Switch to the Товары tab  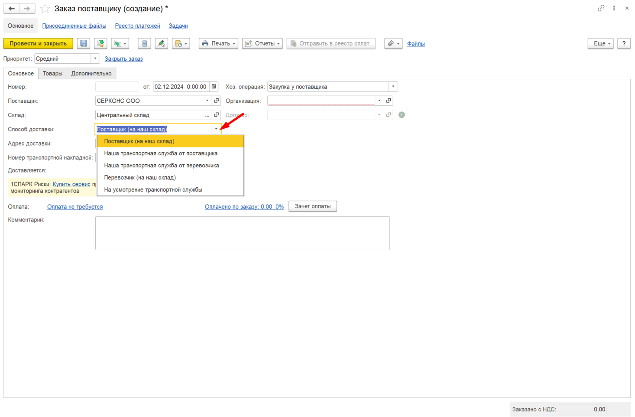52,74
